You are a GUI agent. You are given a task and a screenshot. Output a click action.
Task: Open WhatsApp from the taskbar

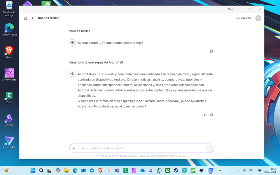click(x=159, y=171)
